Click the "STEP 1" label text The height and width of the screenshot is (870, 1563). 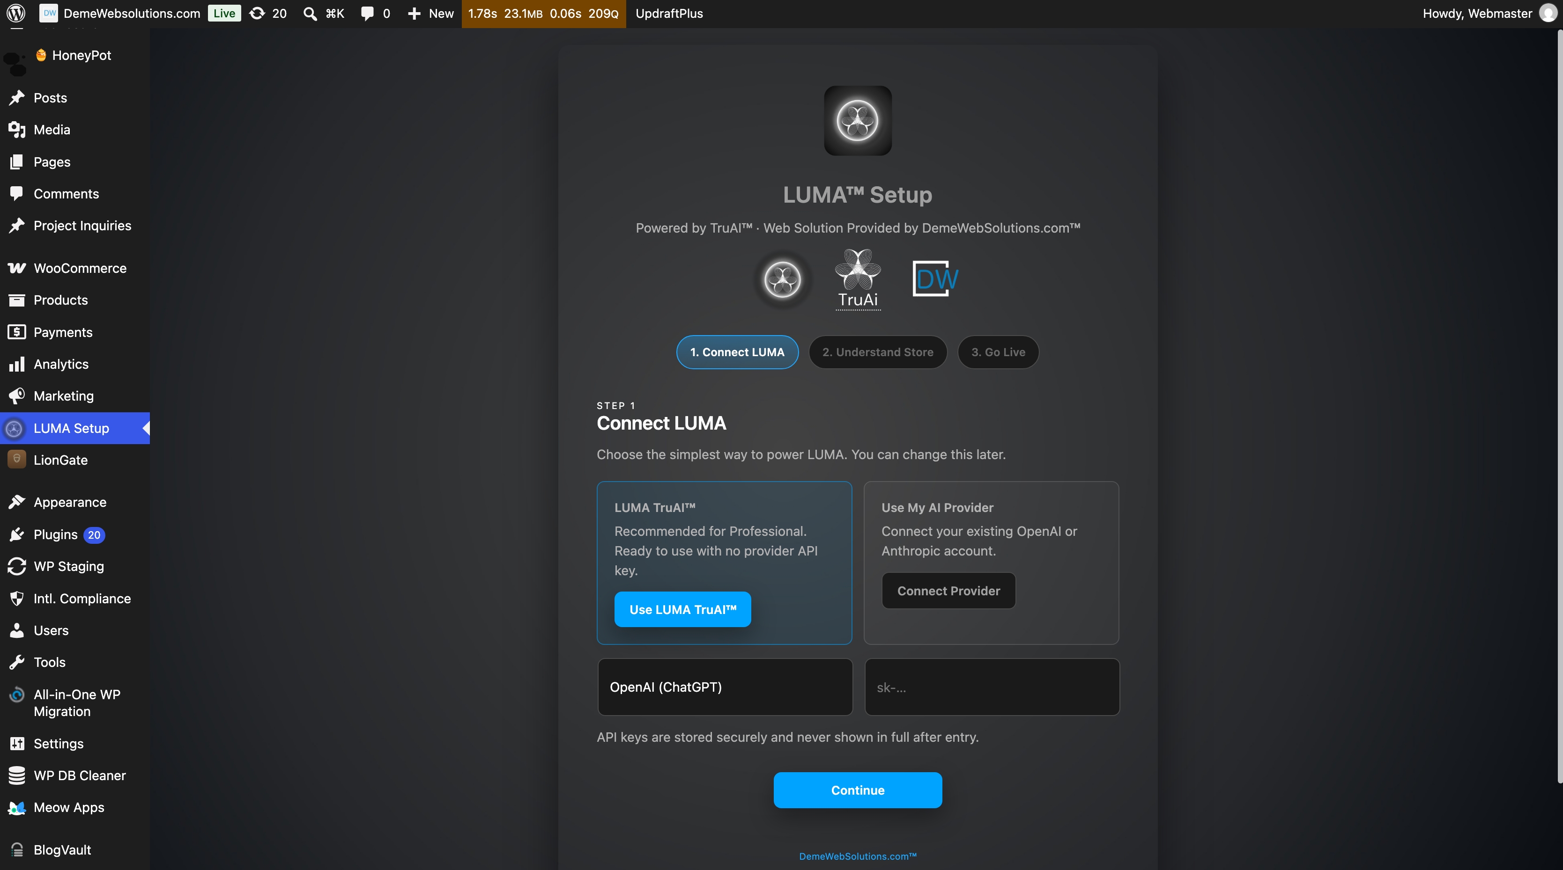(x=616, y=406)
